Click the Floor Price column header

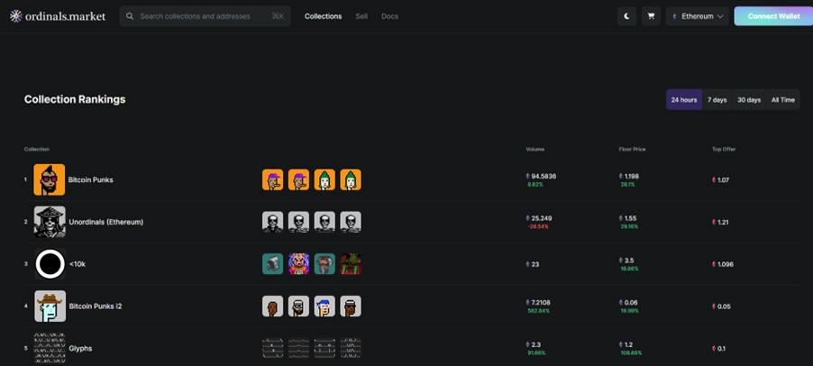pos(632,150)
